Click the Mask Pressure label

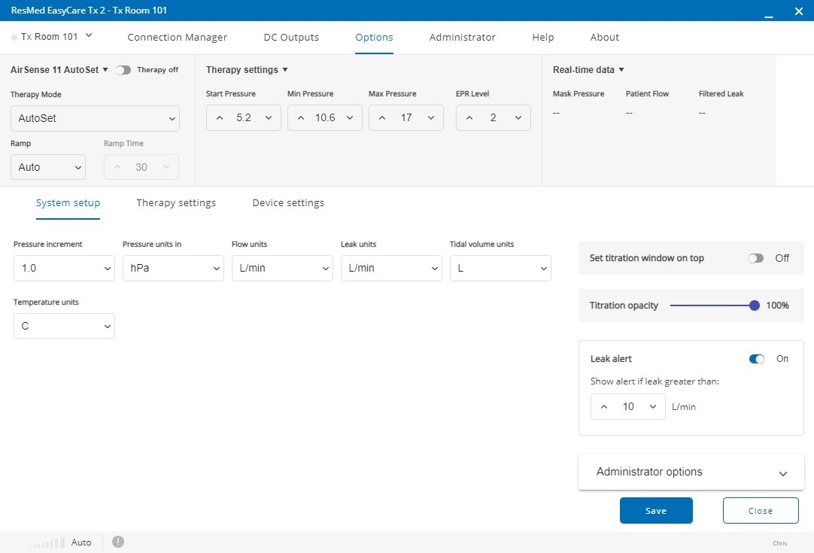579,94
